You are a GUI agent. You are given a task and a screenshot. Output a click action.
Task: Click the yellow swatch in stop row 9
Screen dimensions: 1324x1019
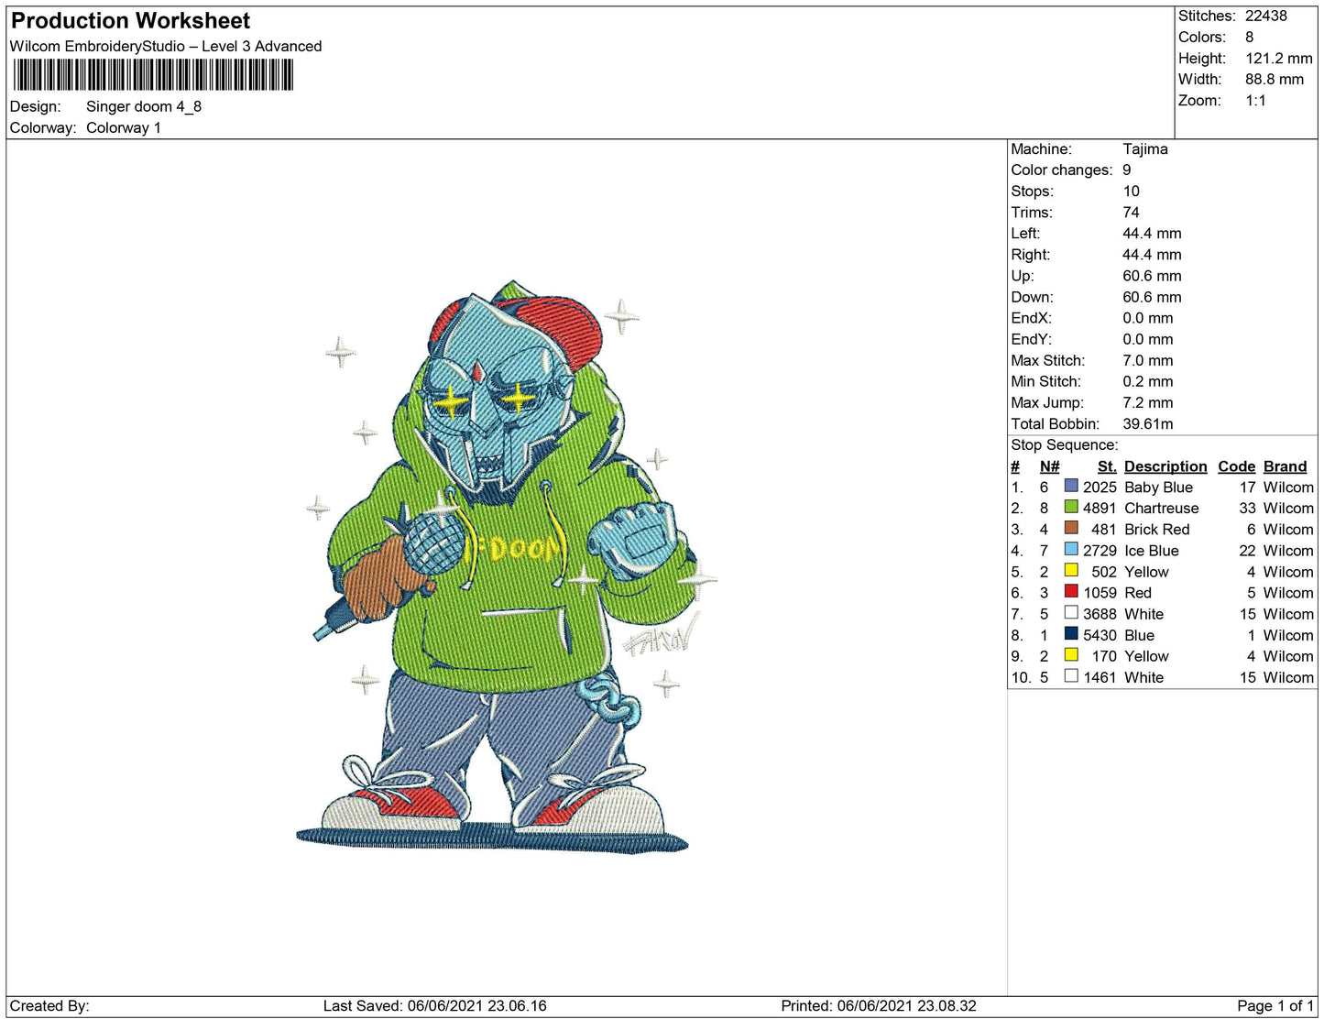pos(1071,654)
